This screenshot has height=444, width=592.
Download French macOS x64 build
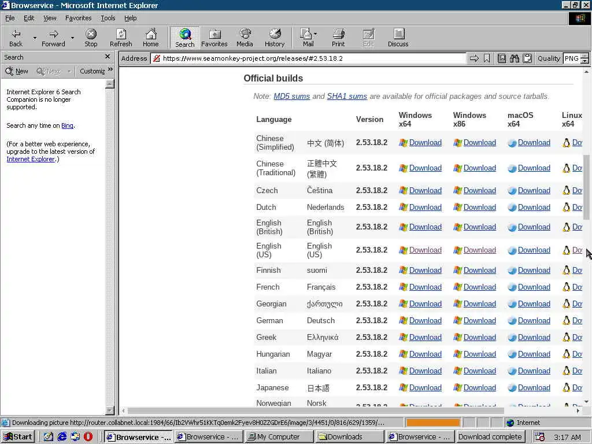tap(534, 287)
